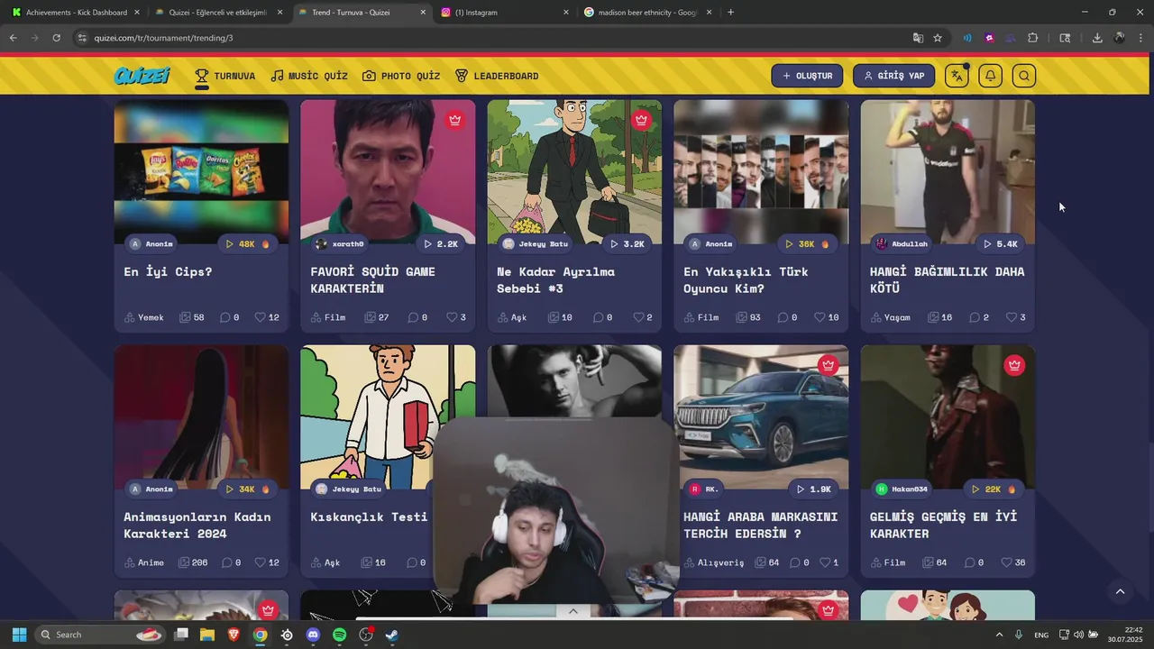
Task: Click the Yemek category tag
Action: coord(144,317)
